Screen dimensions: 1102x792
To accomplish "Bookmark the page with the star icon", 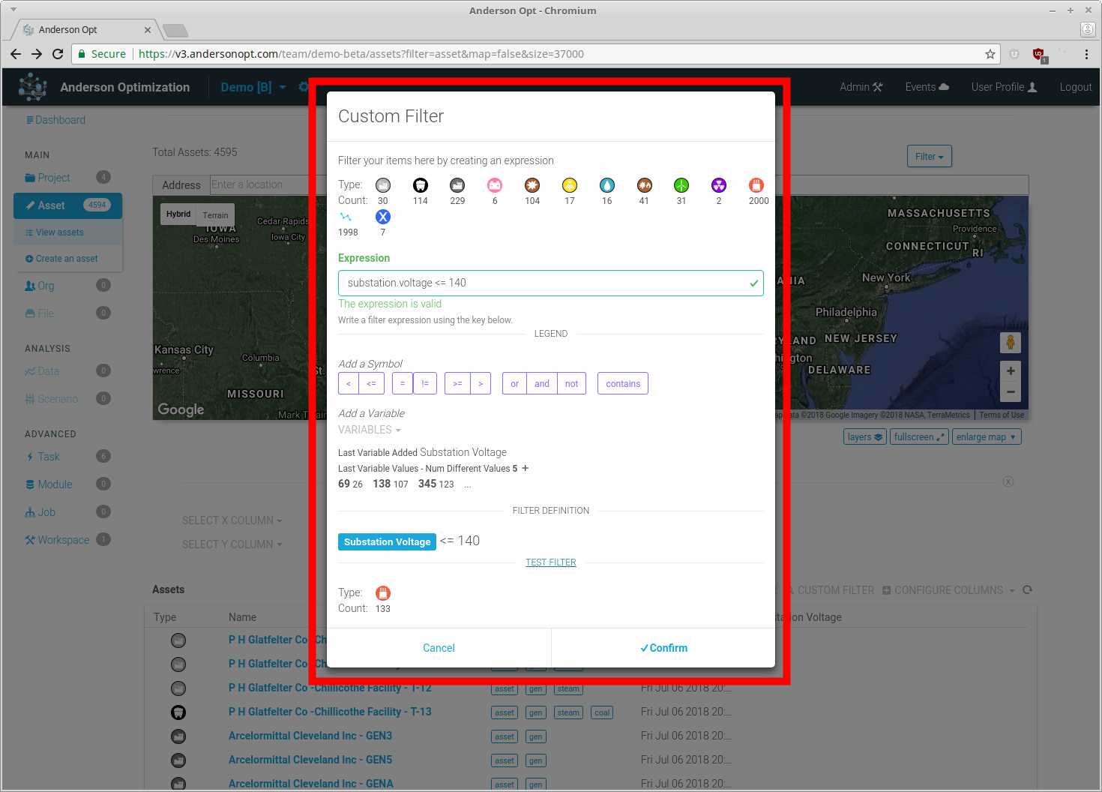I will point(990,54).
